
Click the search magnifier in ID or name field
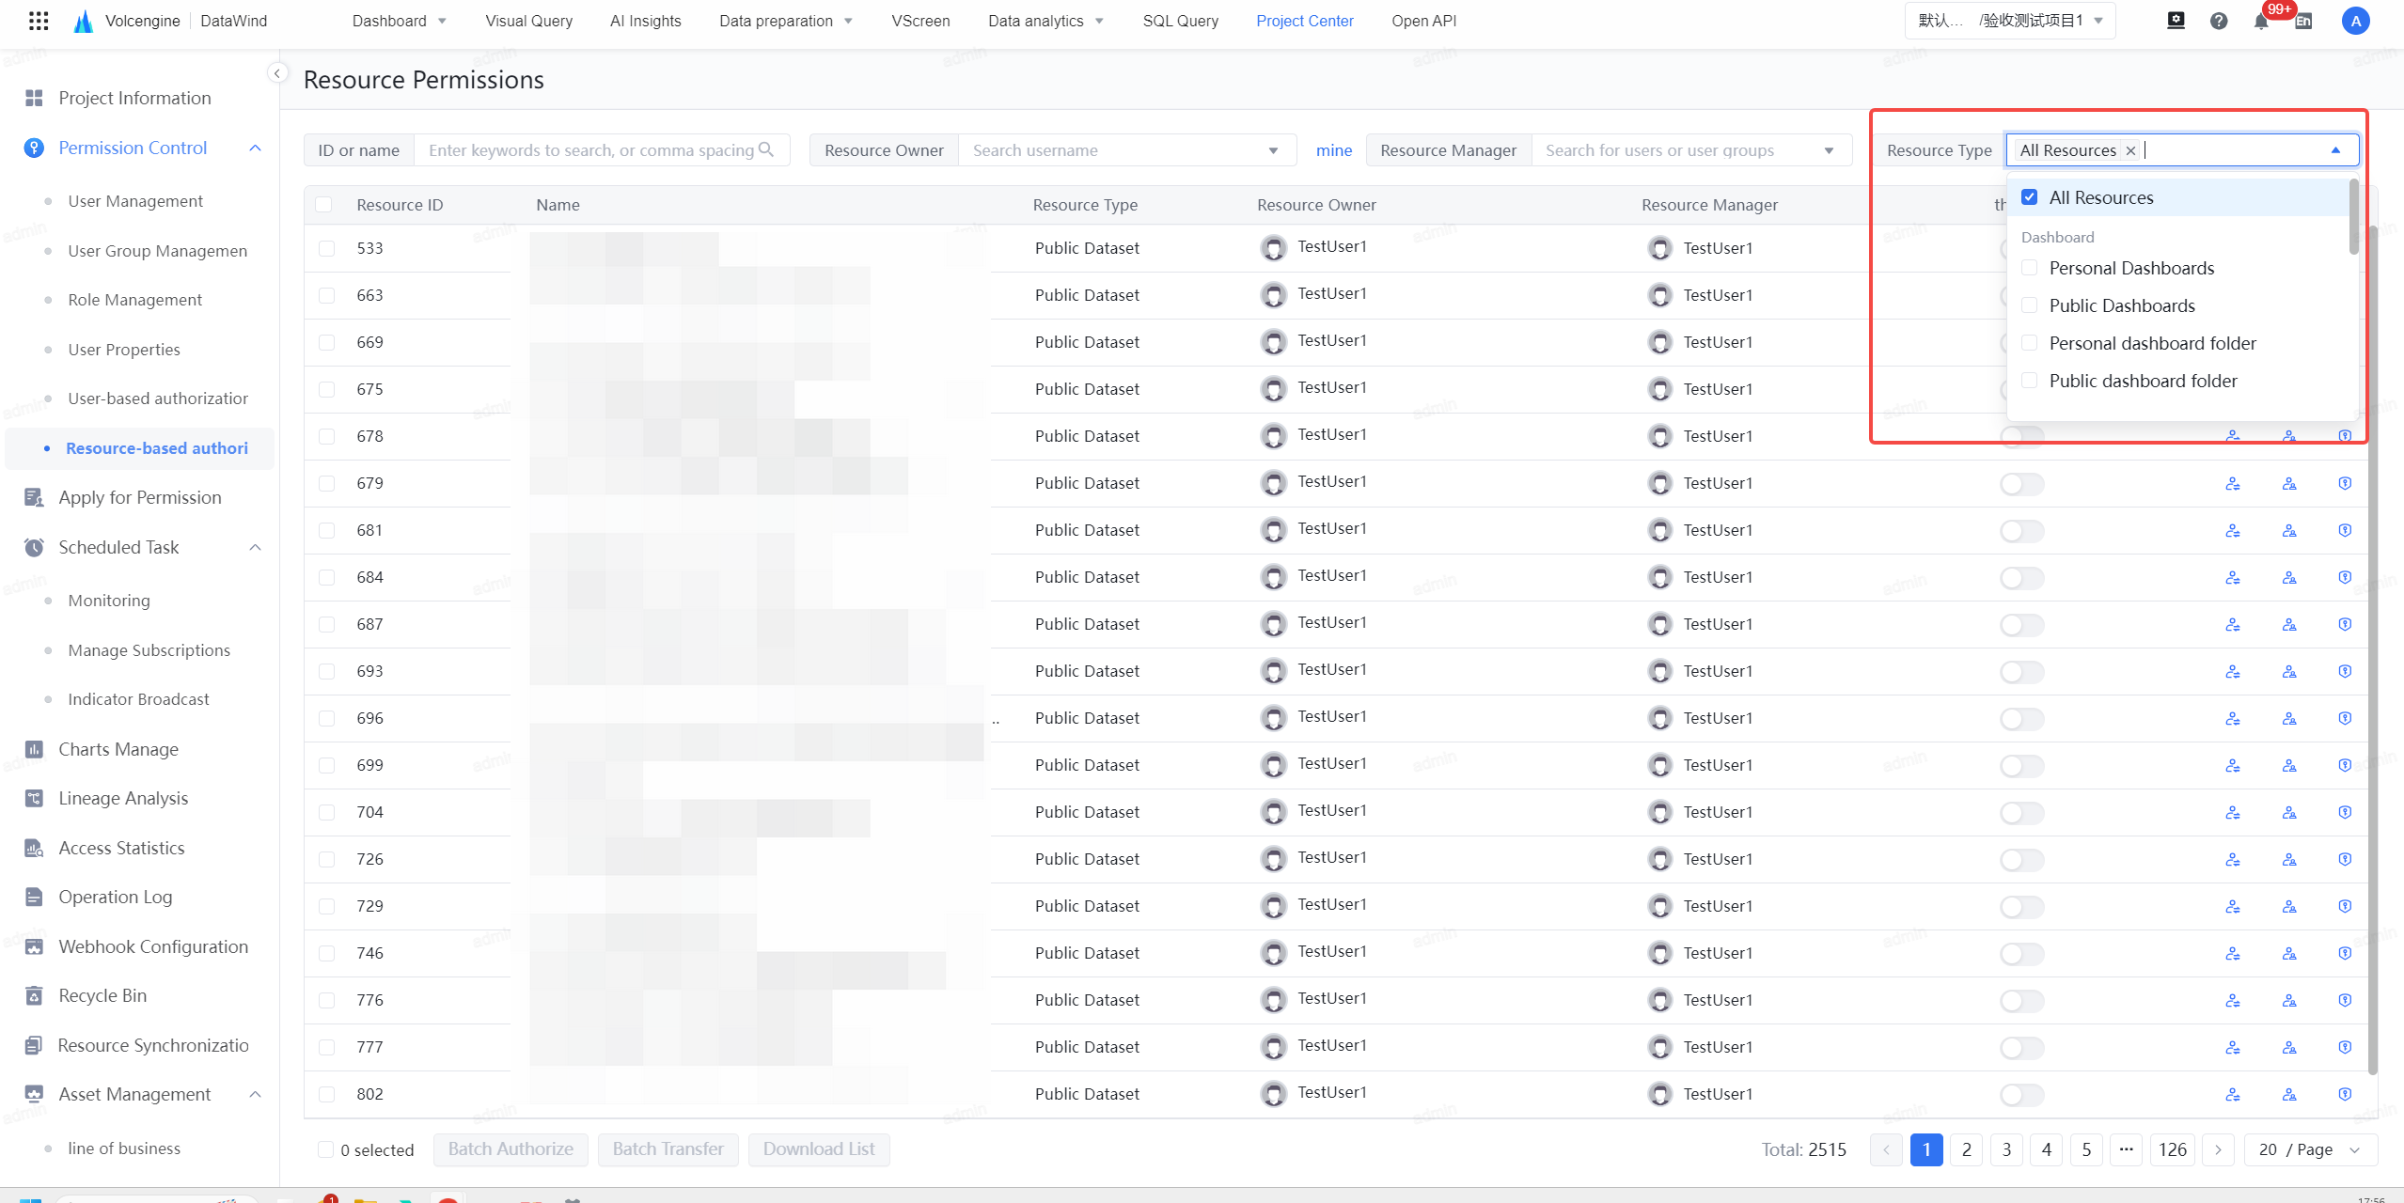(x=766, y=149)
